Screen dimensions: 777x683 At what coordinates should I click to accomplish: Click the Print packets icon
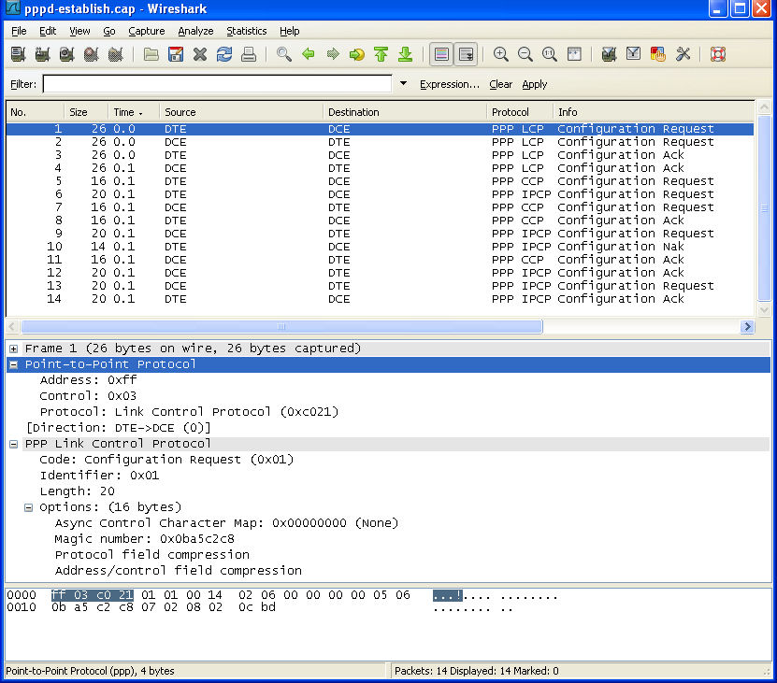point(249,55)
